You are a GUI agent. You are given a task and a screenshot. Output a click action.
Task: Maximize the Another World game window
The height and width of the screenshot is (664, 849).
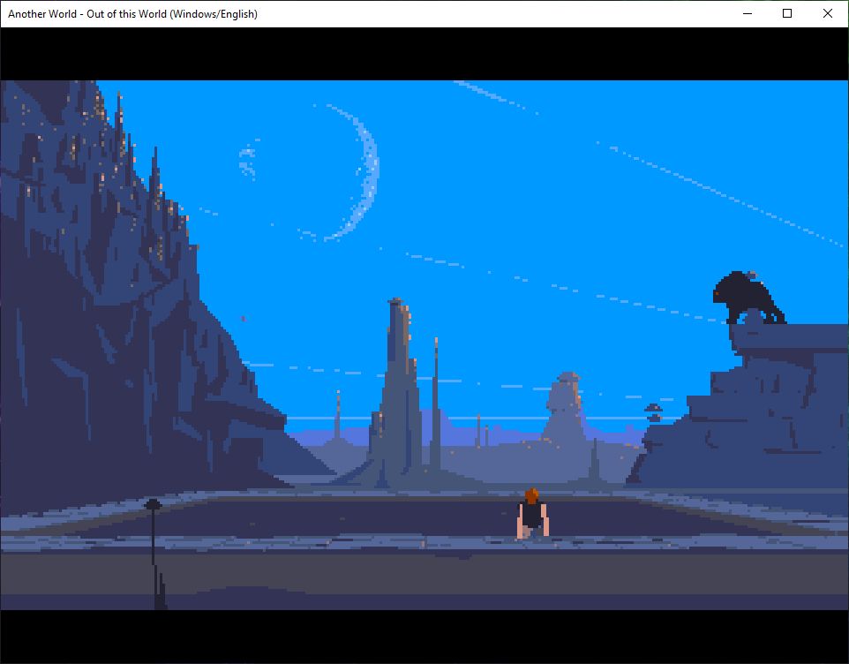coord(787,13)
